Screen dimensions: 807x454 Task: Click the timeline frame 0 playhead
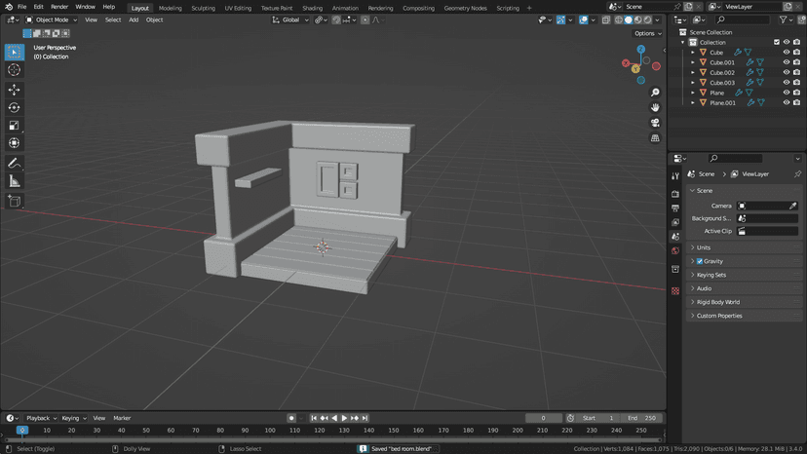pyautogui.click(x=22, y=431)
